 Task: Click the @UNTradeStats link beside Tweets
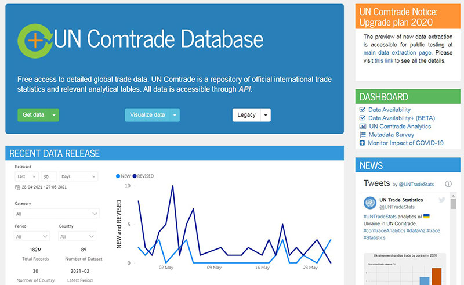click(x=416, y=184)
